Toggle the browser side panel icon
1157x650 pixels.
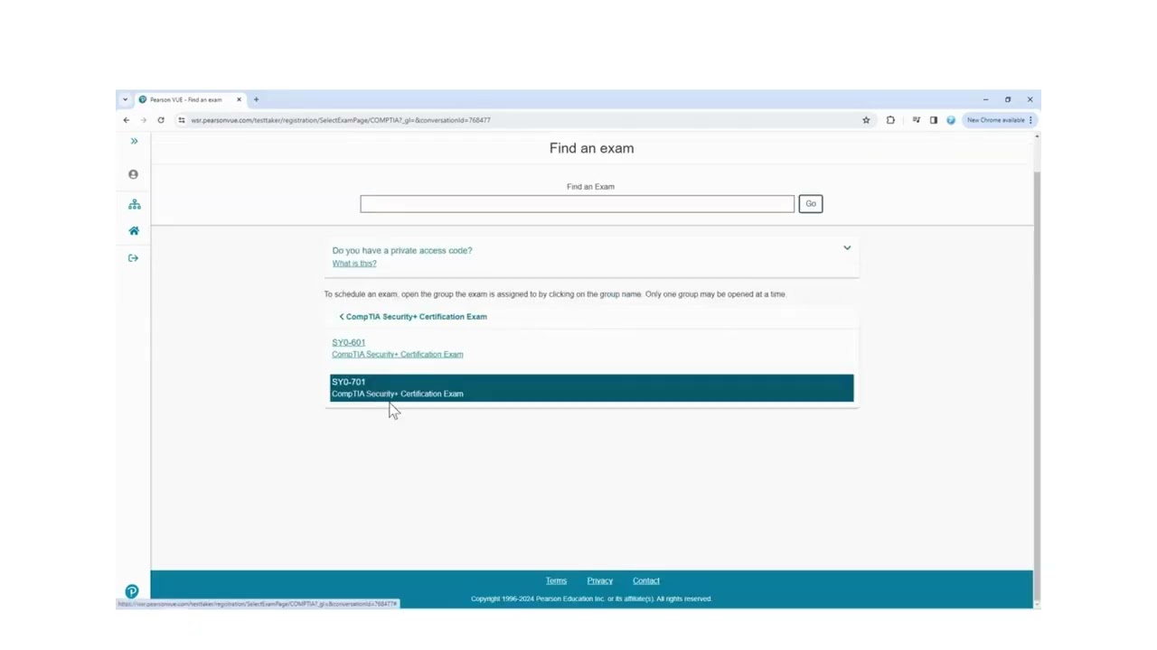(x=934, y=120)
